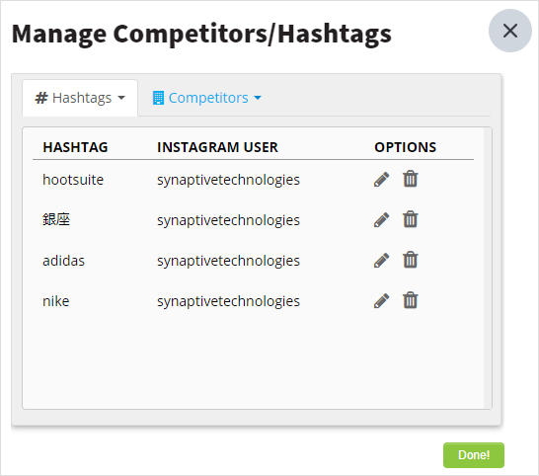
Task: Click the HASHTAG column header
Action: pos(75,147)
